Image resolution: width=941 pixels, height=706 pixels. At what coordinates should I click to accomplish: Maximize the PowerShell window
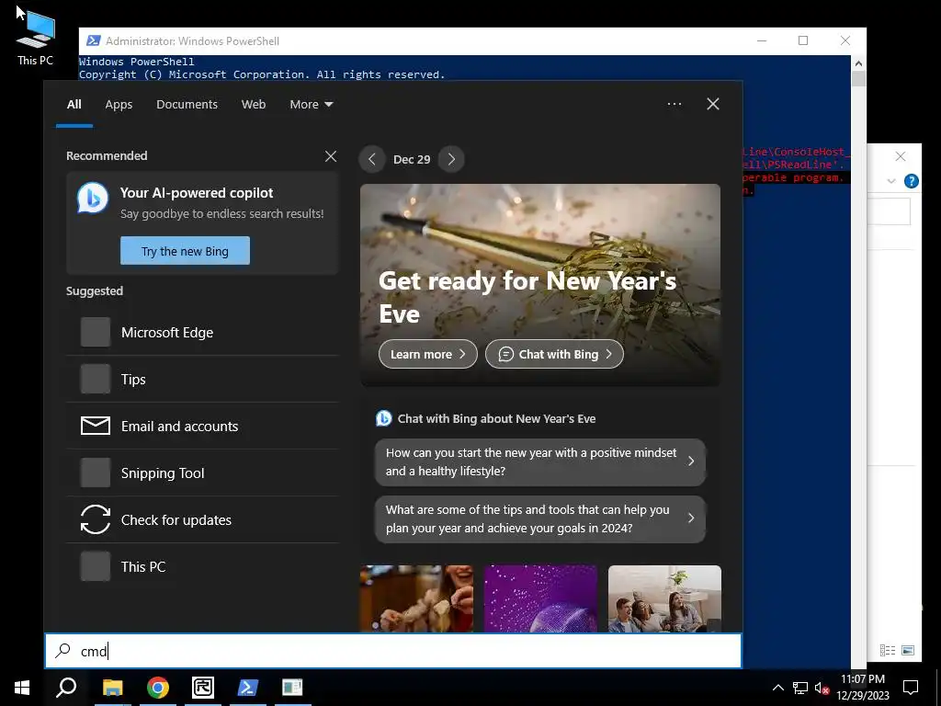click(x=803, y=40)
